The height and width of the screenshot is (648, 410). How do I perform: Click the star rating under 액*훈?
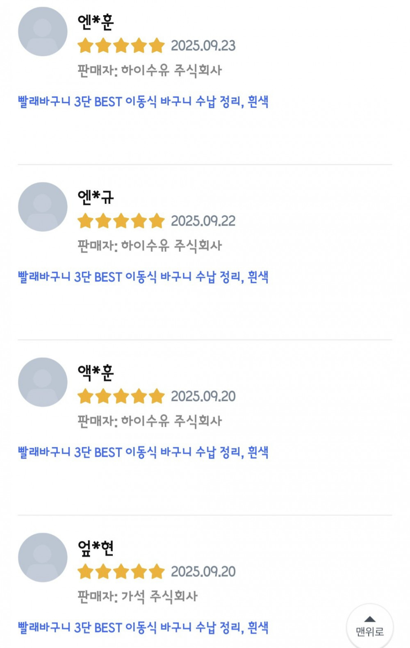tap(121, 396)
